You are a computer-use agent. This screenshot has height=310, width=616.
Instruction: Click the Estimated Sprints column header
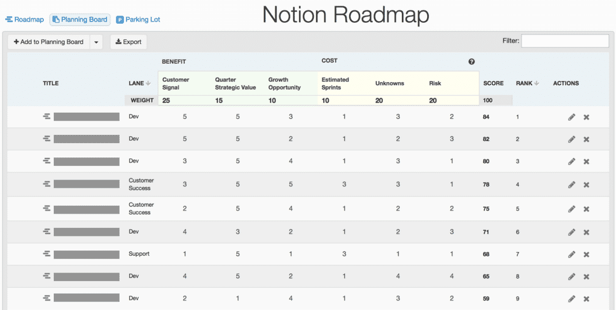click(335, 84)
